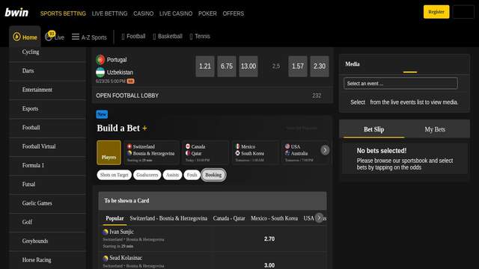The width and height of the screenshot is (479, 269).
Task: Select Assists filter chip
Action: click(172, 175)
